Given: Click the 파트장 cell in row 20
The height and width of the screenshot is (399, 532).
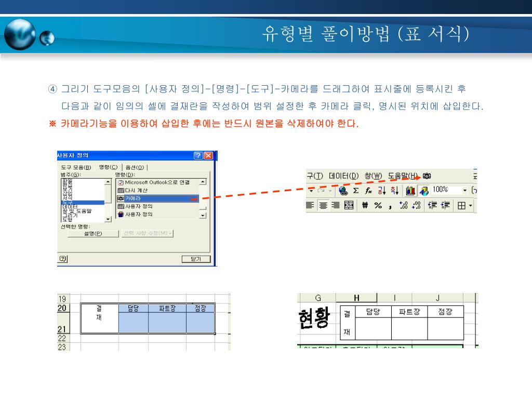Looking at the screenshot, I should (167, 308).
